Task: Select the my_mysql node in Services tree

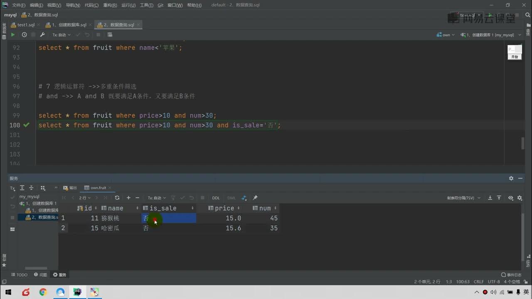Action: (x=29, y=197)
